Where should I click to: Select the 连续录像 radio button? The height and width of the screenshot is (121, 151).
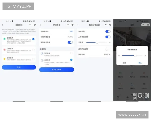coord(71,60)
